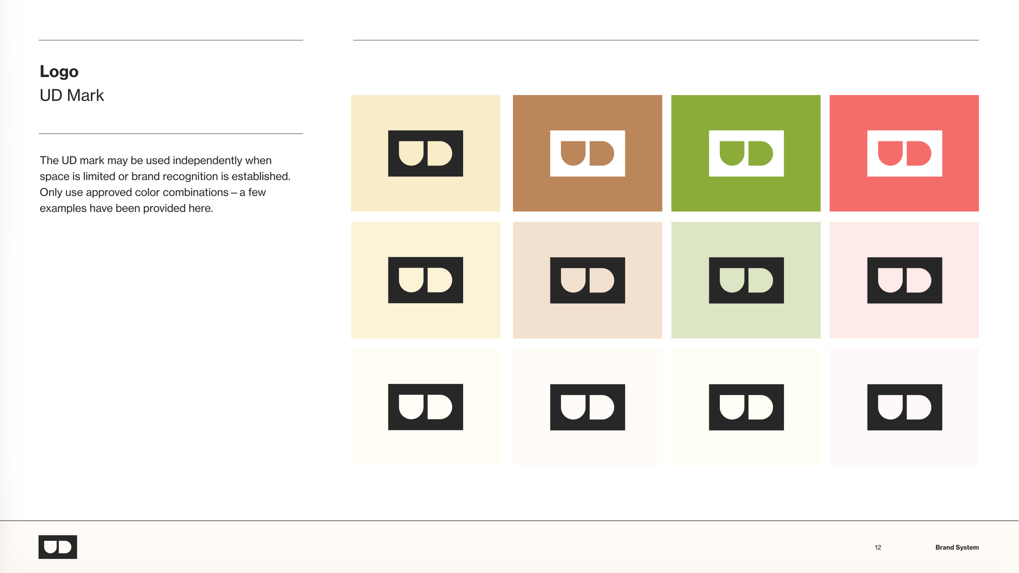Click the black UD mark on pale green tile
Image resolution: width=1019 pixels, height=573 pixels.
tap(746, 280)
